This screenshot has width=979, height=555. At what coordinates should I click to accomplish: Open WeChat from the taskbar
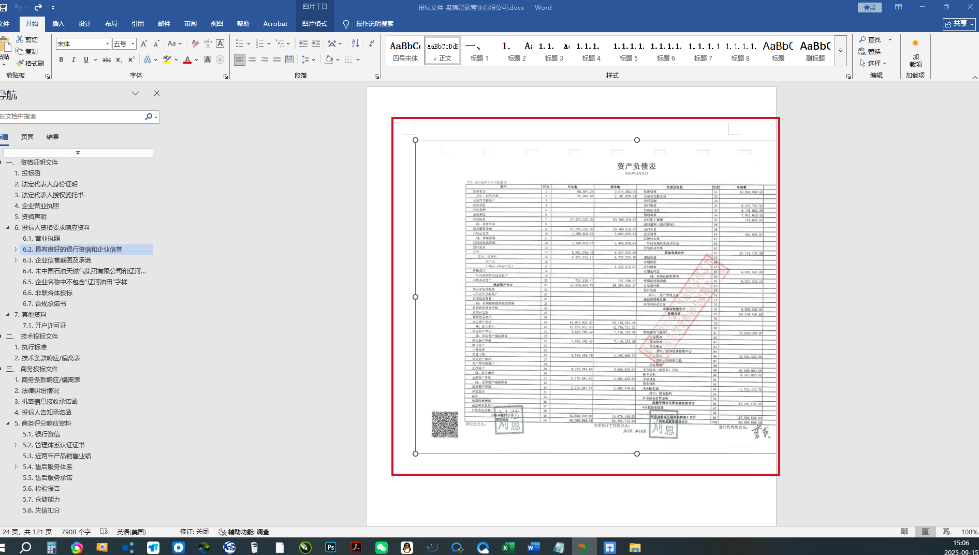click(x=382, y=547)
